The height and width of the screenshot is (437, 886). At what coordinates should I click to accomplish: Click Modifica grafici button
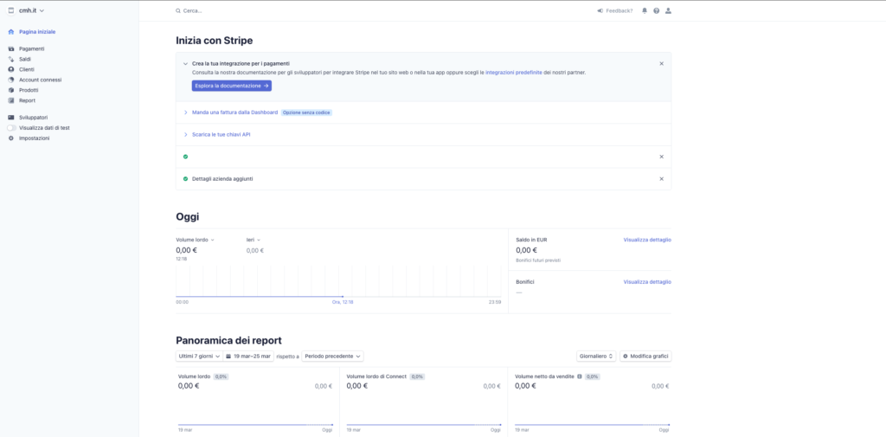[x=645, y=357]
